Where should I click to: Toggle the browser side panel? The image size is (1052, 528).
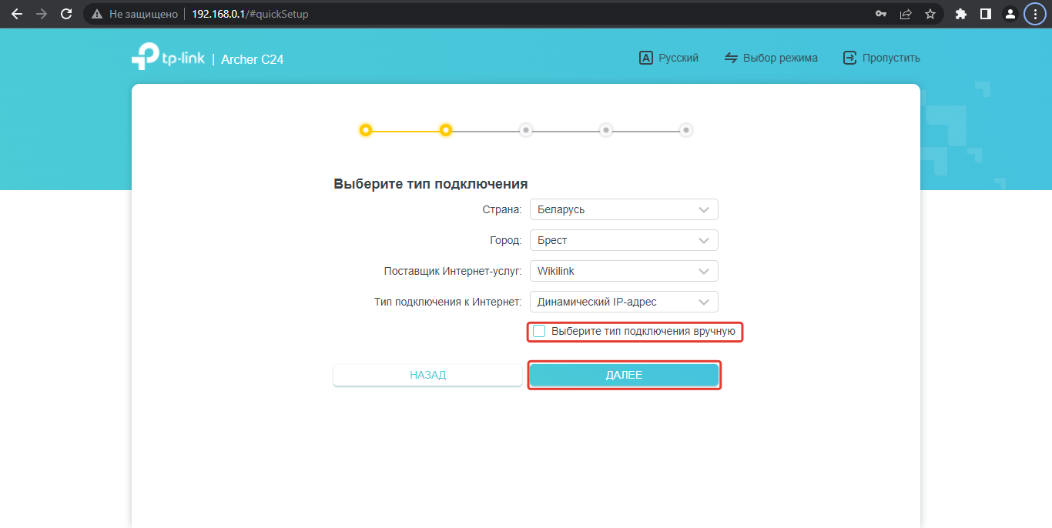[x=985, y=14]
